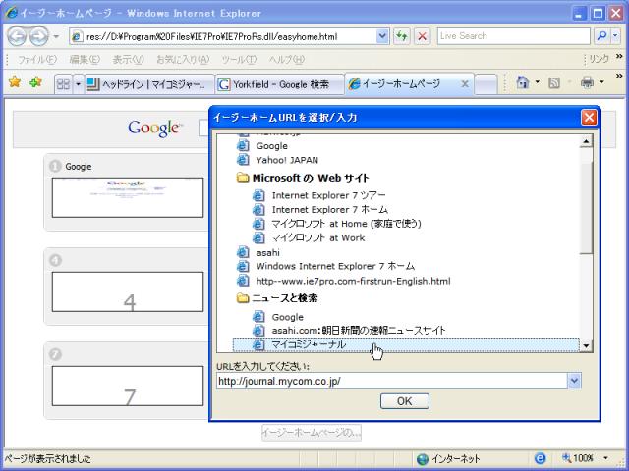This screenshot has width=629, height=471.
Task: Click the イージーホームページの... button
Action: 312,433
